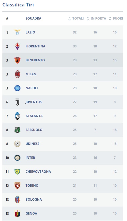
Task: Click the Atalanta crest icon
Action: point(17,116)
